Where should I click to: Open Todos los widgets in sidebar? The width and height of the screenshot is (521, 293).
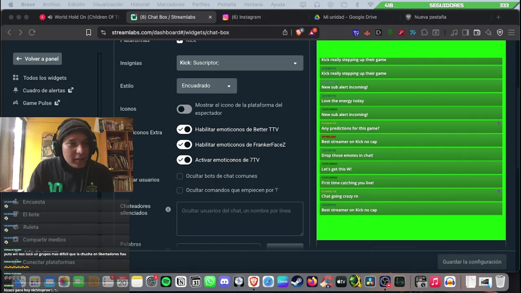(44, 78)
